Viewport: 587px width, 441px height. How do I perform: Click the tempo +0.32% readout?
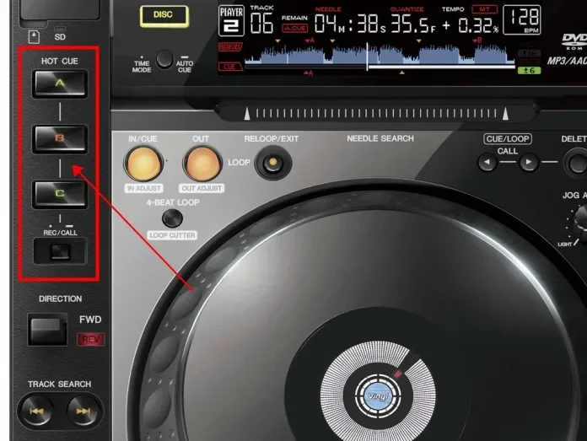(471, 25)
